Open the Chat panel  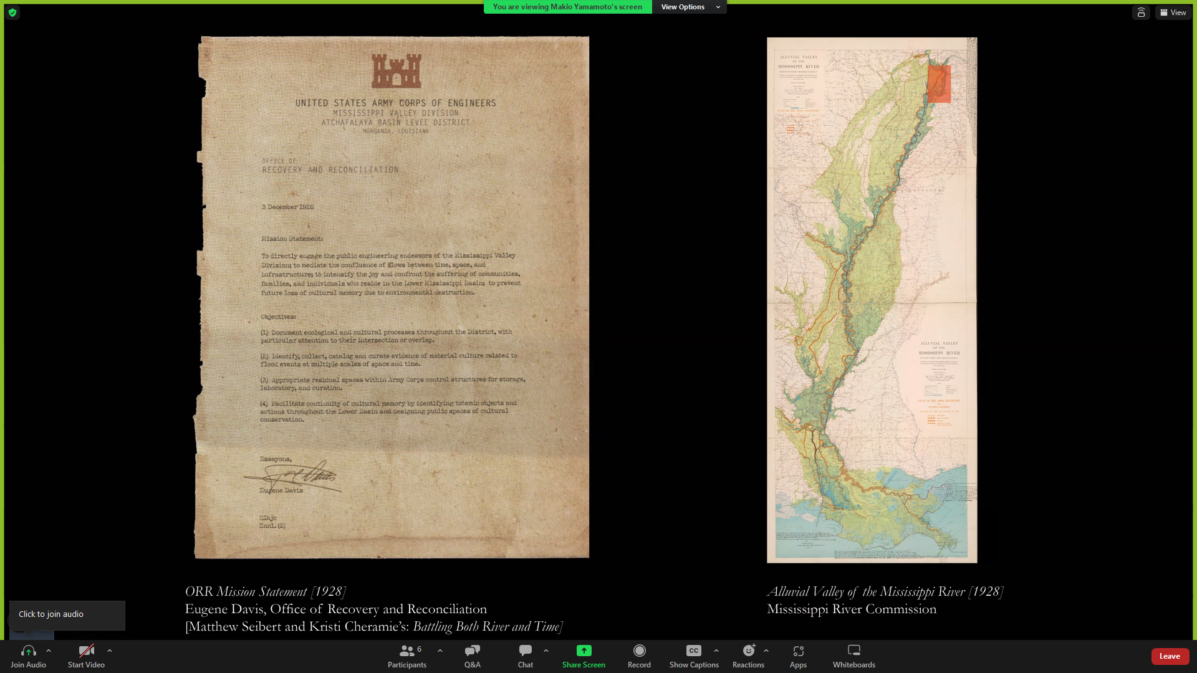[x=526, y=656]
